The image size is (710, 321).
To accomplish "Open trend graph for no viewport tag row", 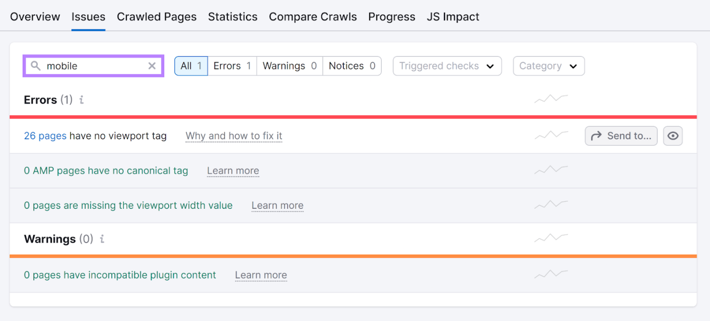I will tap(551, 135).
